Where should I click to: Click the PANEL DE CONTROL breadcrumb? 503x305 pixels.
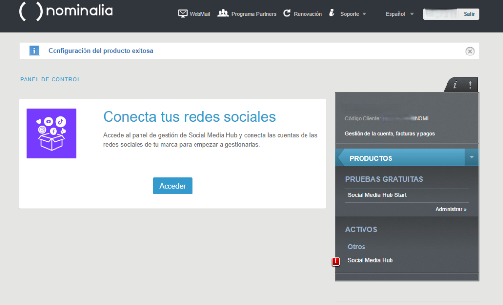(51, 79)
